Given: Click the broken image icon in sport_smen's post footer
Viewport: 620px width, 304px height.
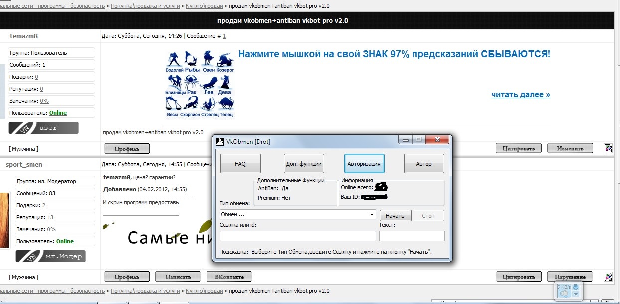Looking at the screenshot, I should click(608, 277).
